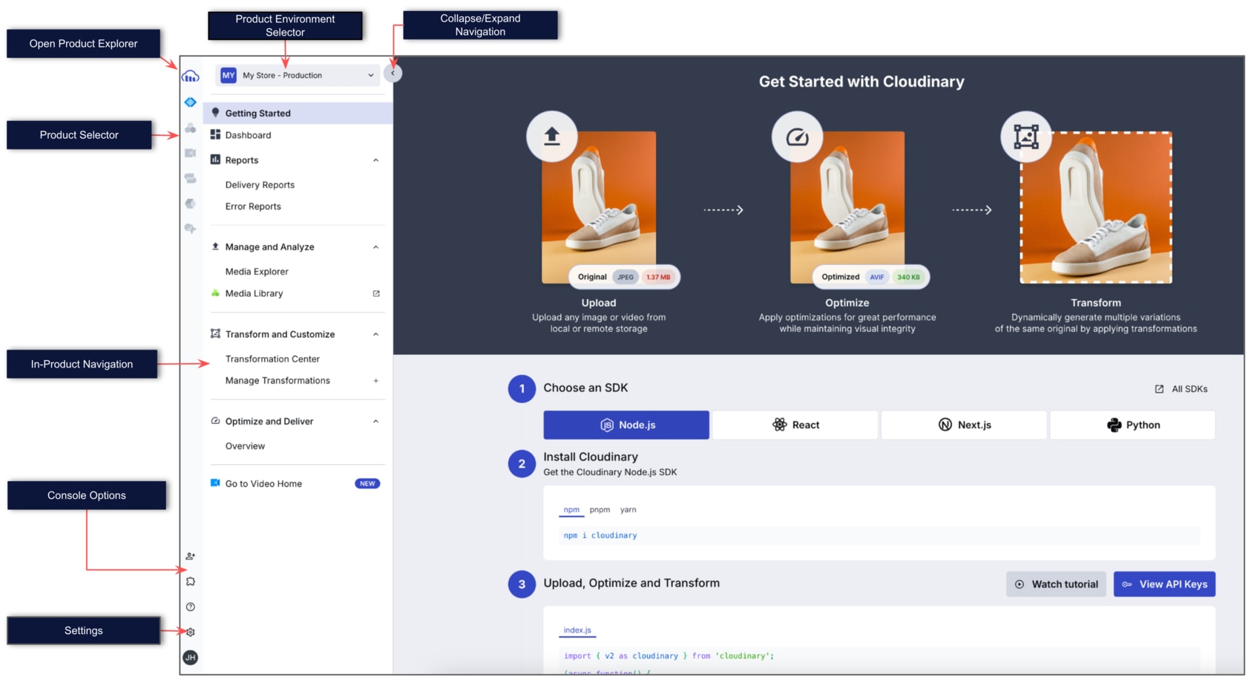Click the MY environment badge
1254x683 pixels.
click(x=229, y=75)
